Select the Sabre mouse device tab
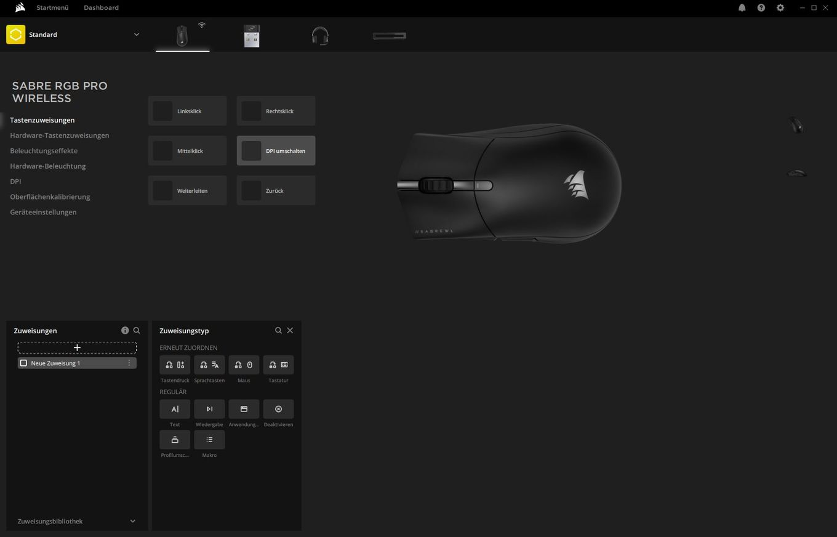Viewport: 837px width, 537px height. (182, 35)
